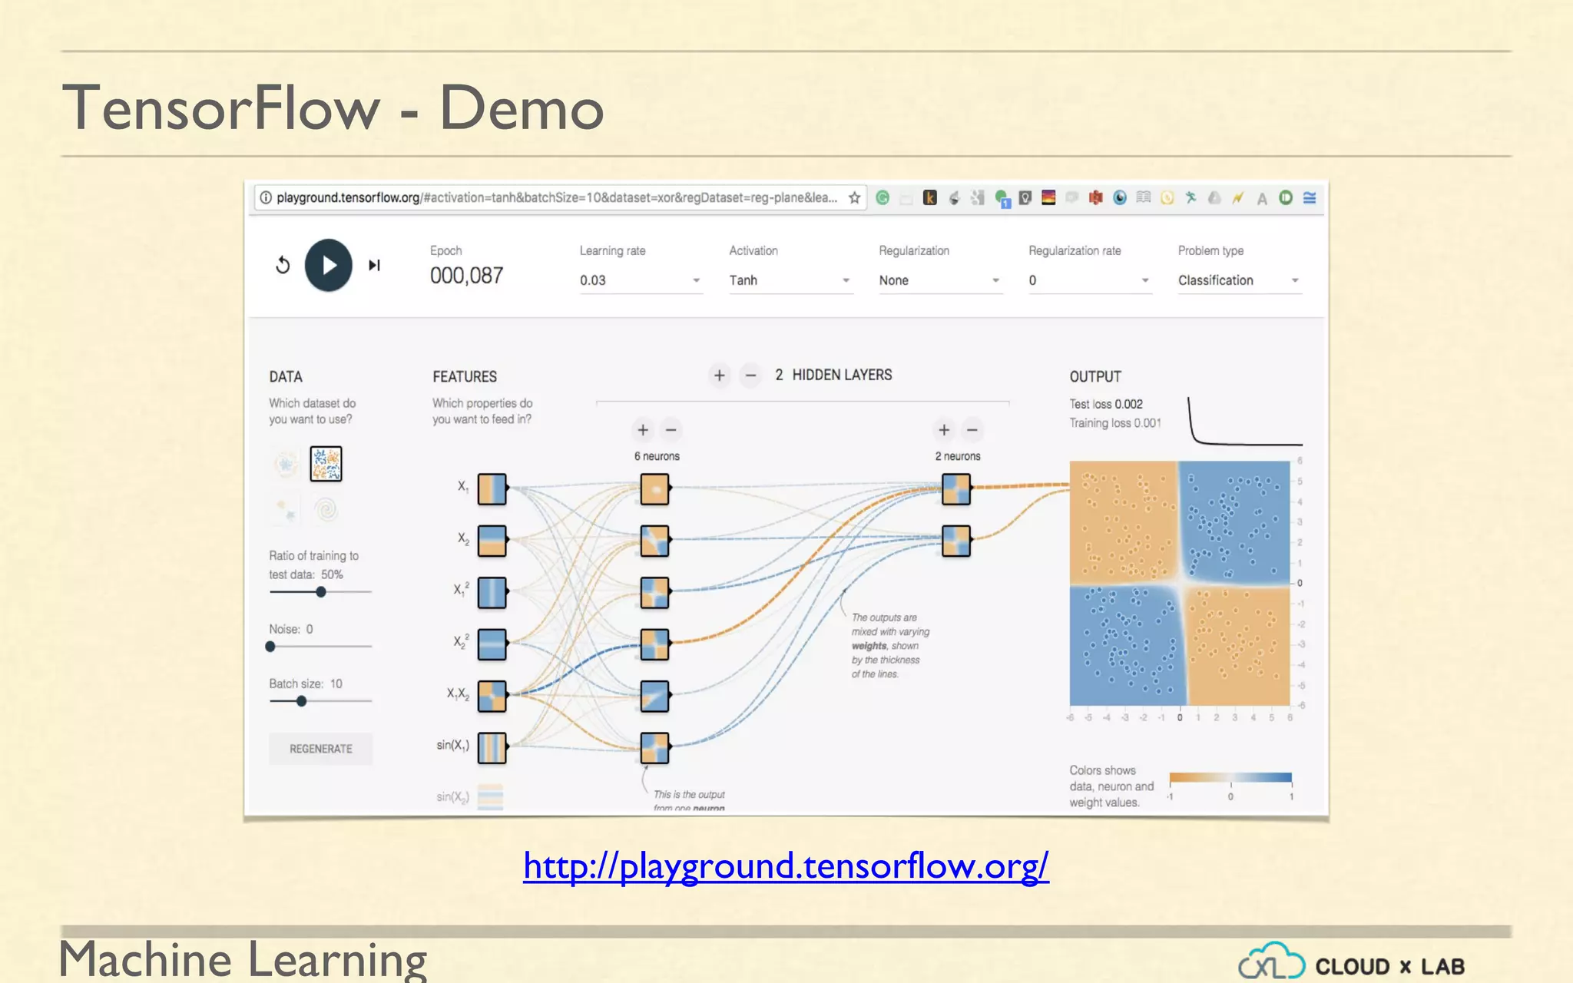Open the Learning rate dropdown showing 0.03

pos(641,280)
